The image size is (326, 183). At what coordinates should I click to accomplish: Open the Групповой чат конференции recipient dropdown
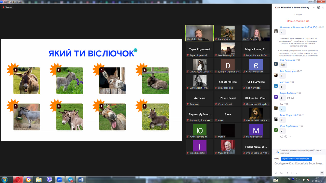tap(296, 159)
